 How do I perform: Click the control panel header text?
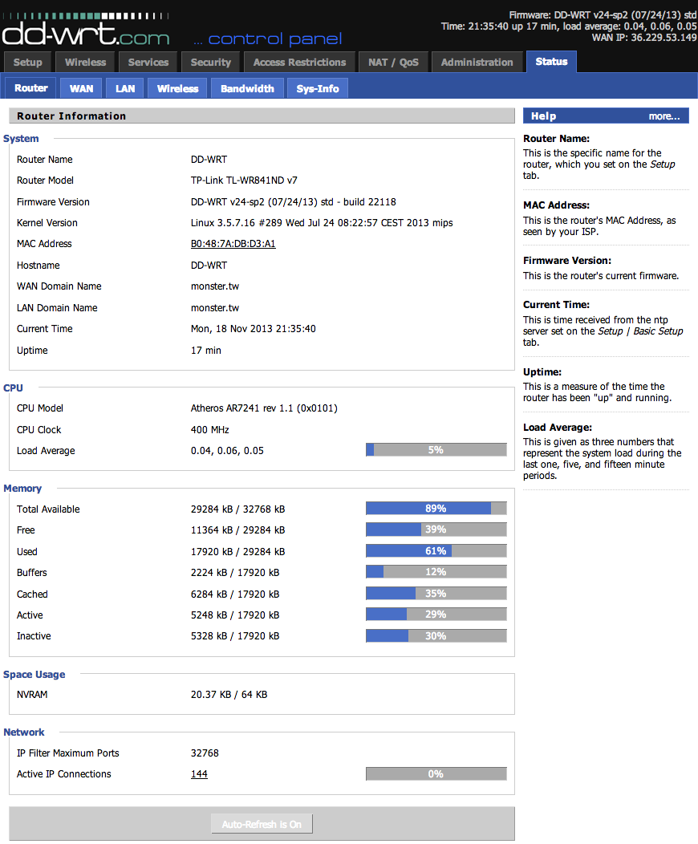point(268,39)
